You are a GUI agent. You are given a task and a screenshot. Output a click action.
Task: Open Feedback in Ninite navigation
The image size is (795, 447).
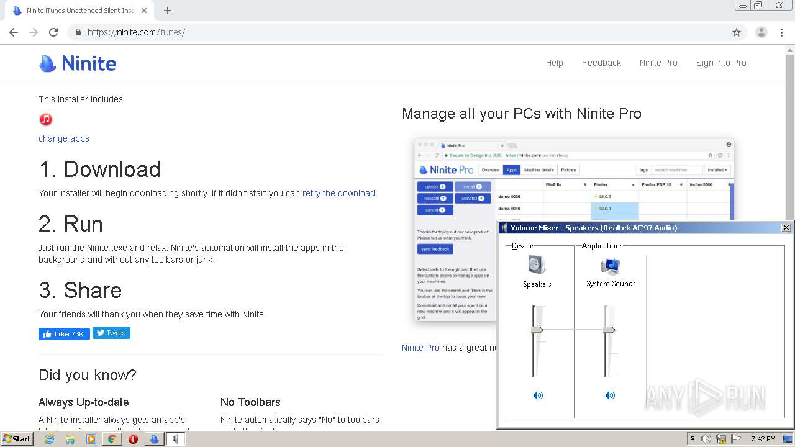[x=601, y=63]
